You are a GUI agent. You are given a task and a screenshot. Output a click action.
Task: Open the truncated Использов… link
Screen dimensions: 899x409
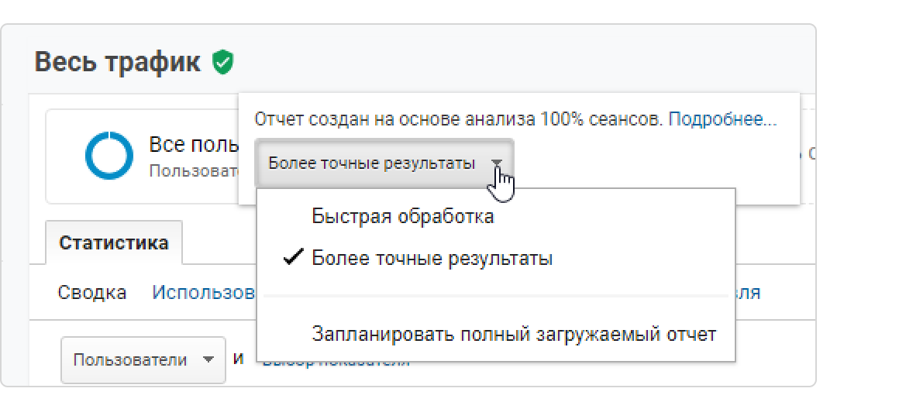204,292
